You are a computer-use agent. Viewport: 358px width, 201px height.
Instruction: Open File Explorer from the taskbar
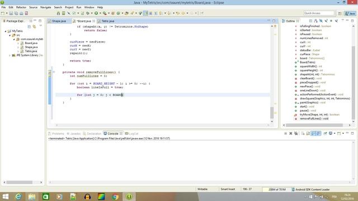pyautogui.click(x=32, y=197)
